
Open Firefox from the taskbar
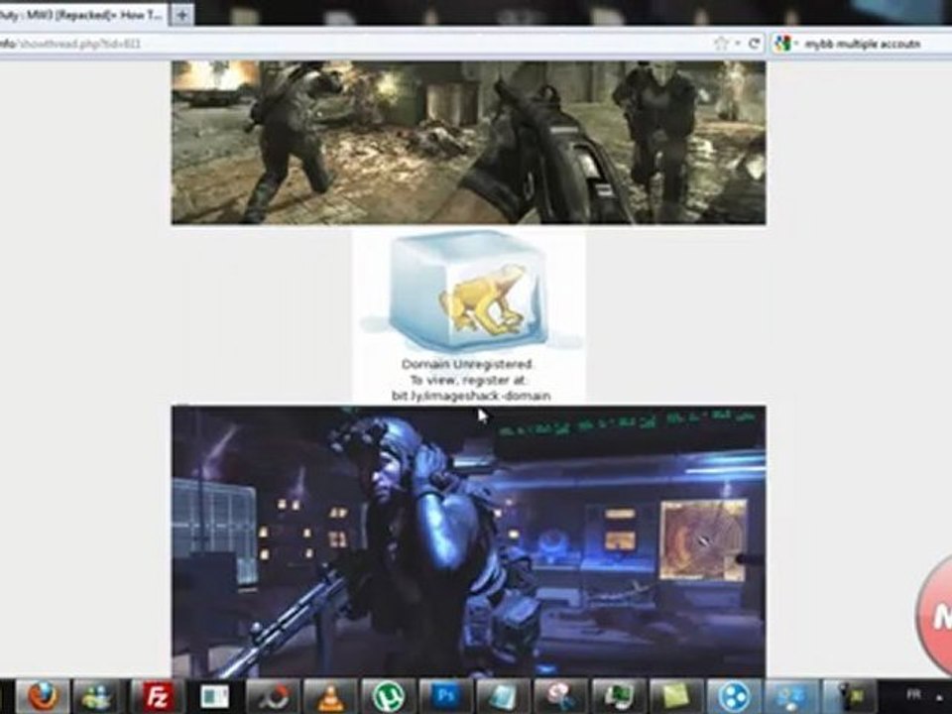tap(42, 696)
